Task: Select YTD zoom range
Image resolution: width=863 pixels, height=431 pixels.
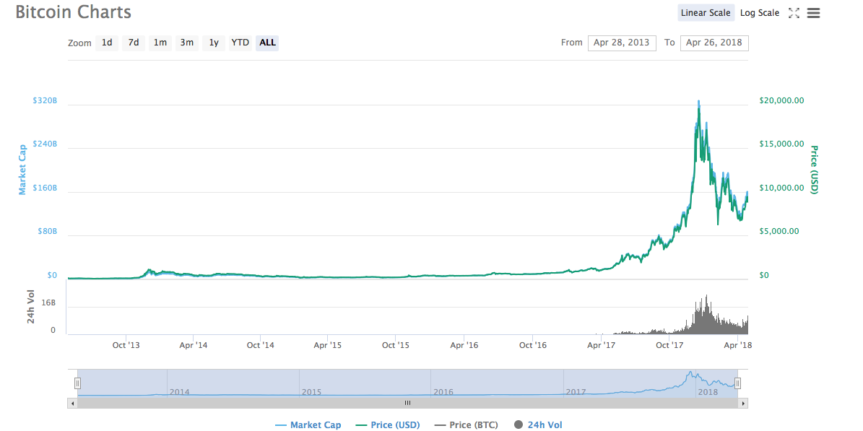Action: coord(240,43)
